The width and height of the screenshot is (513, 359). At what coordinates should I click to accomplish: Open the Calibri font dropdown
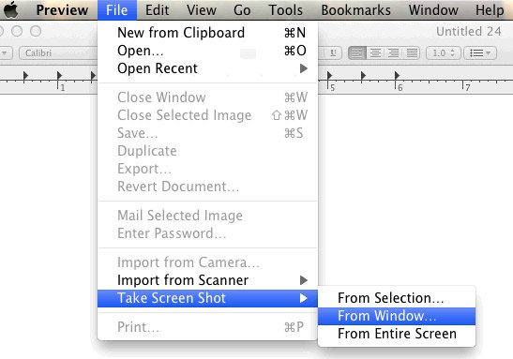pyautogui.click(x=59, y=53)
